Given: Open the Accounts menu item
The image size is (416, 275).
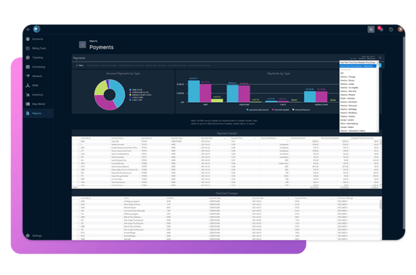Looking at the screenshot, I should (x=37, y=39).
